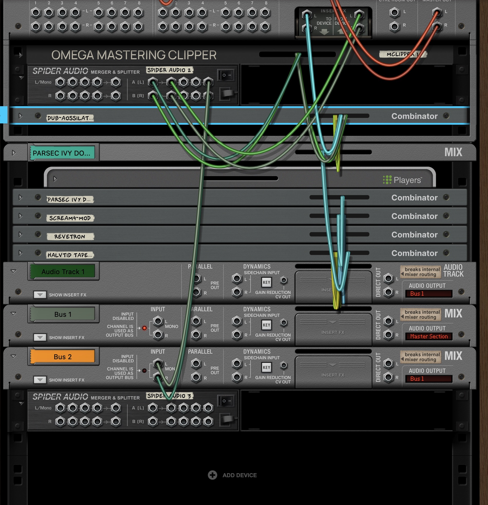Show insert FX on Bus 1
Screen dimensions: 488x505
coord(40,337)
